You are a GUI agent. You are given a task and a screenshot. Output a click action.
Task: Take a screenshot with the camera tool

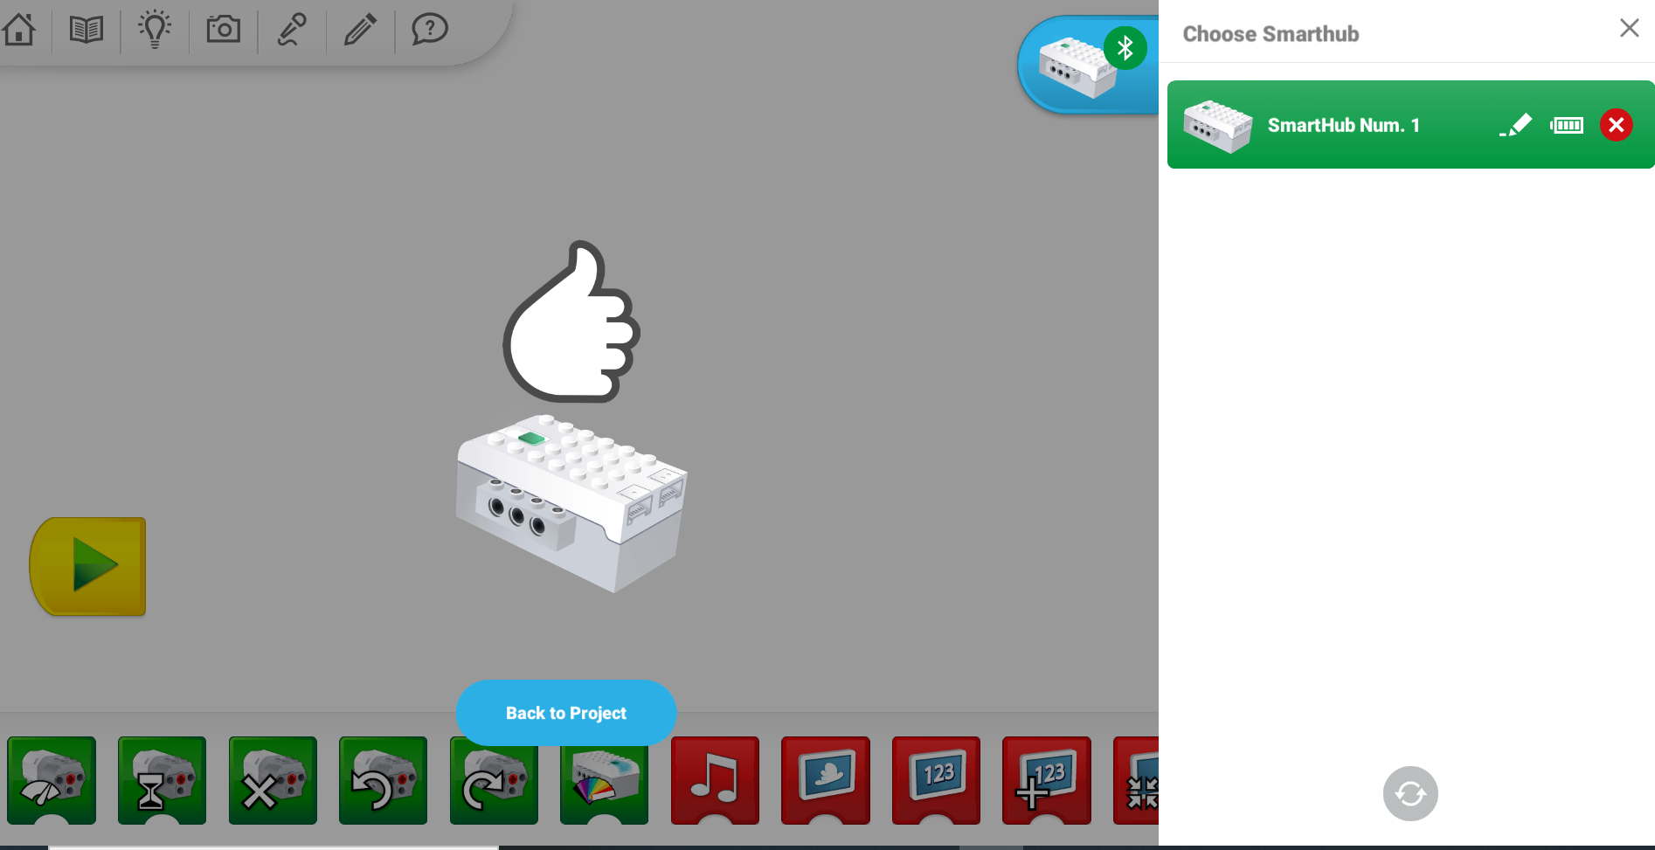click(x=223, y=30)
